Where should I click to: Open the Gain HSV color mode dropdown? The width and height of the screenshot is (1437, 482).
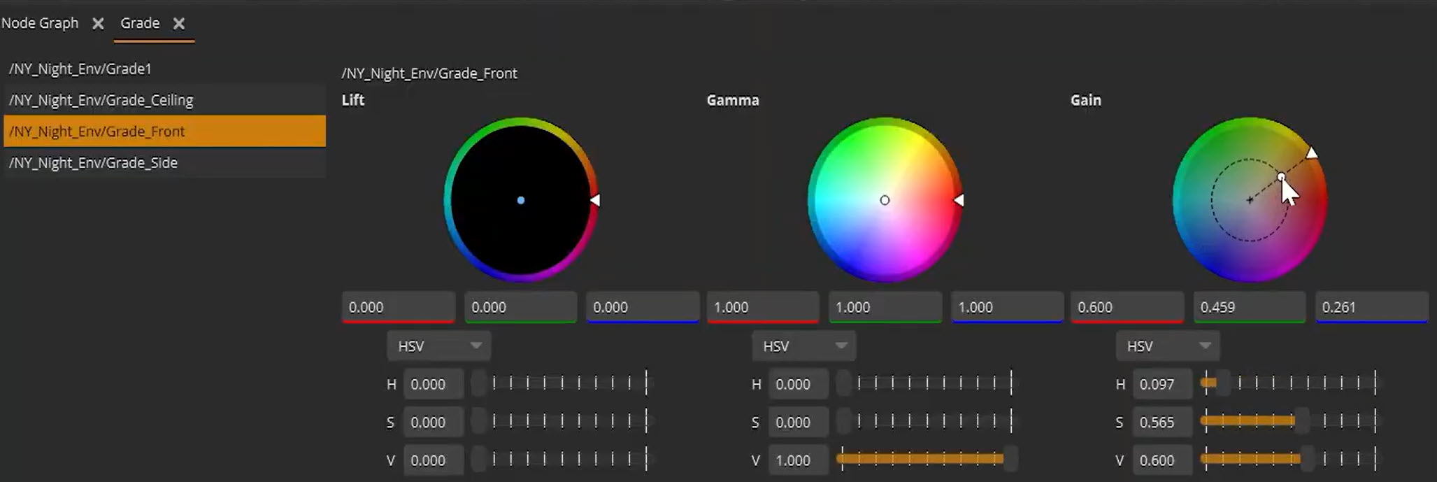coord(1168,346)
